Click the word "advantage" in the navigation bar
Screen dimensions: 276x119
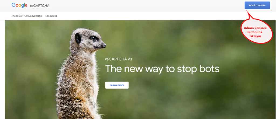[x=36, y=16]
